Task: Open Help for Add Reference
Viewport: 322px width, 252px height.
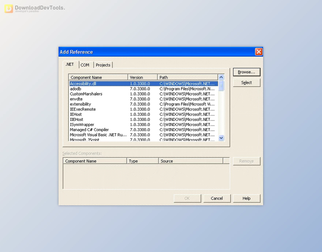Action: [246, 198]
